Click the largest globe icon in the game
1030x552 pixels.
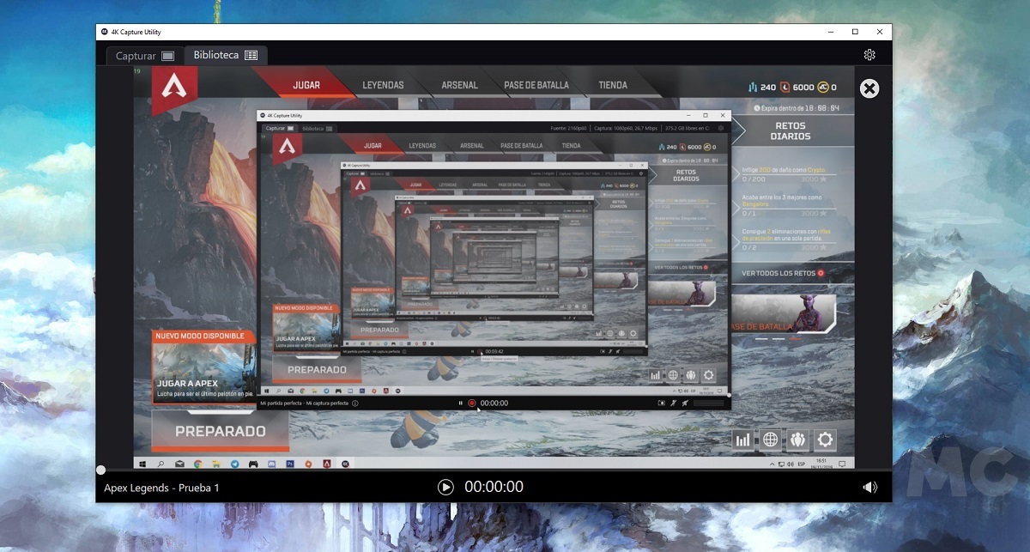tap(771, 440)
